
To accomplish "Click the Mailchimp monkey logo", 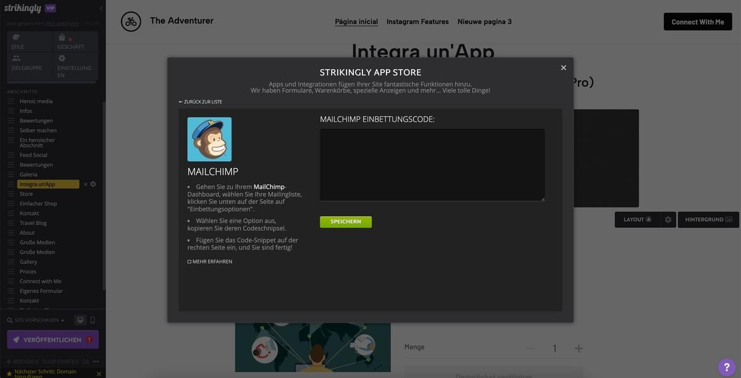I will [x=209, y=140].
